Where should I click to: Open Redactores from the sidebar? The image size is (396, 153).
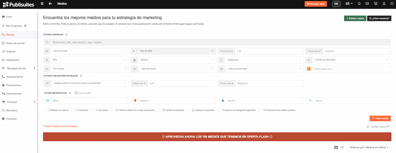12,60
